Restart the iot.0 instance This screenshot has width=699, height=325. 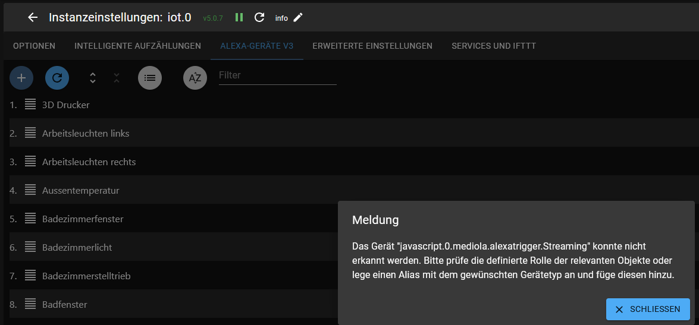click(259, 17)
